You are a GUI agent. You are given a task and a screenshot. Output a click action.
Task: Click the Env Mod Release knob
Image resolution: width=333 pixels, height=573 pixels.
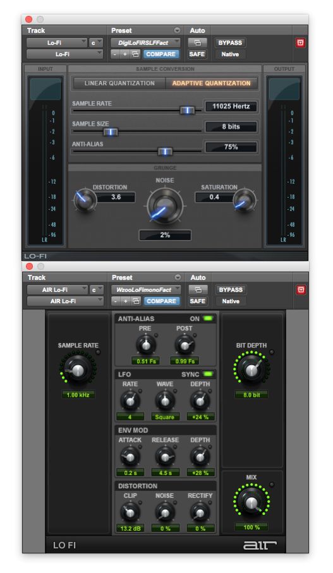[x=165, y=457]
